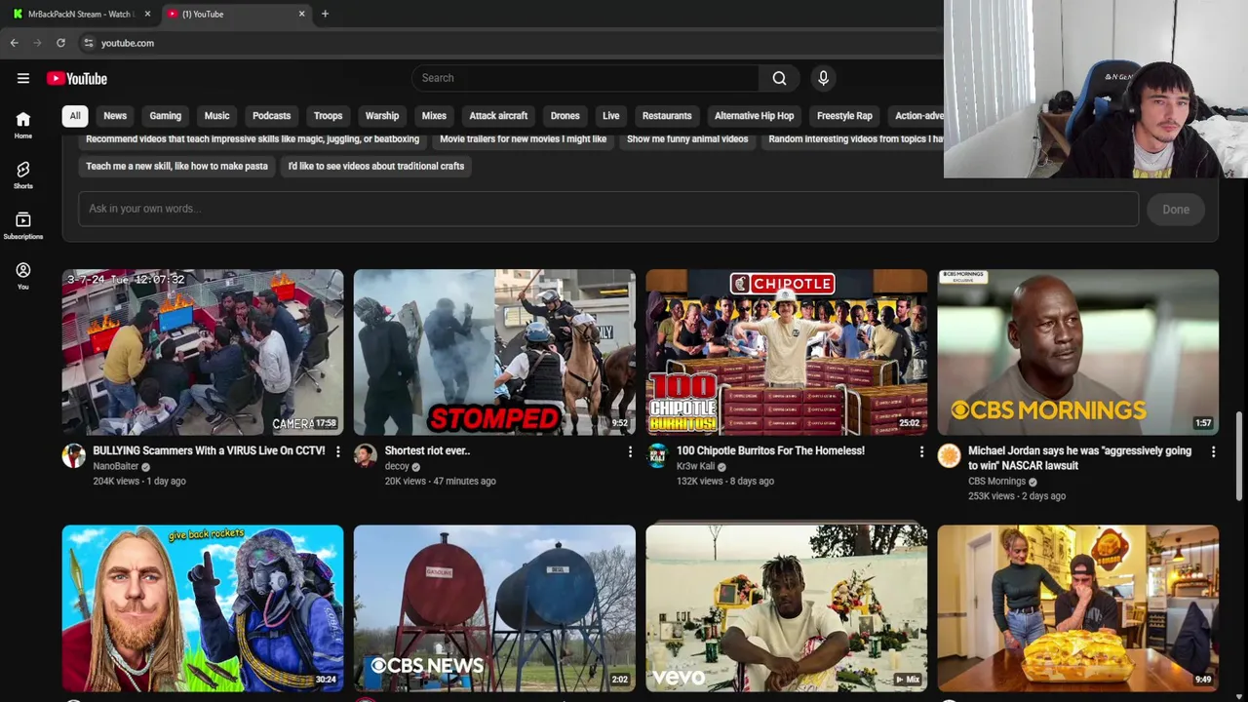Focus 'Ask in your own words' field
The width and height of the screenshot is (1248, 702).
608,209
